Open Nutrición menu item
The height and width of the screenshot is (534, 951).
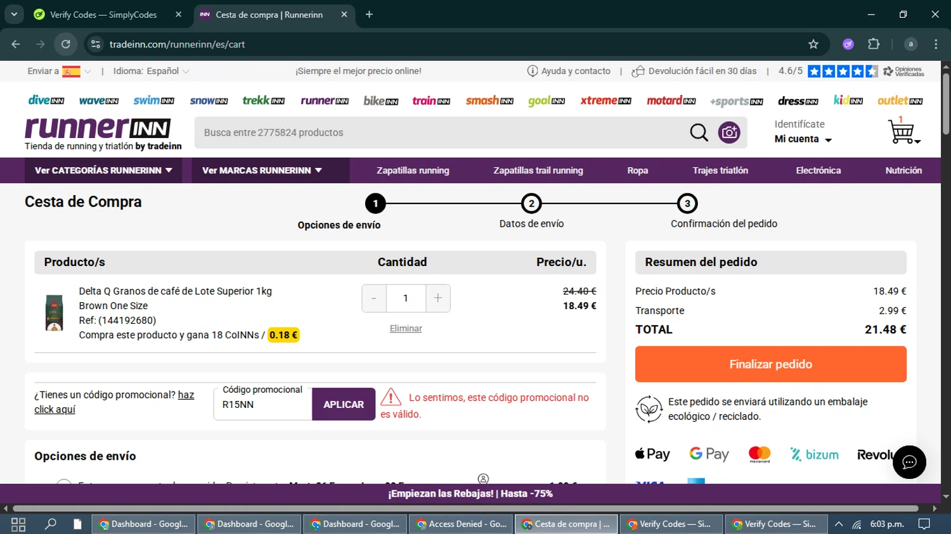pos(903,170)
